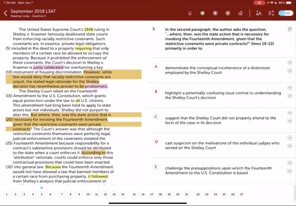Viewport: 296px width, 206px height.
Task: Jump to question 27 in bottom navigator
Action: (242, 194)
